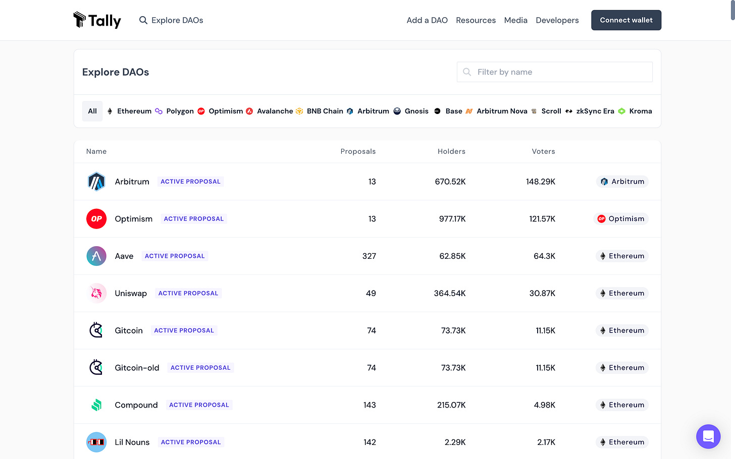Click the 977.17K holders value
The width and height of the screenshot is (735, 459).
pos(452,219)
